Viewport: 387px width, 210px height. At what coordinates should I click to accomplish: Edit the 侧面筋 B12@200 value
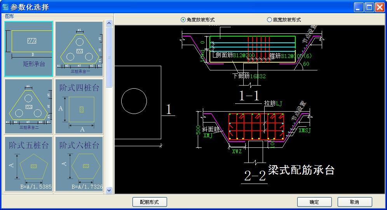pyautogui.click(x=244, y=55)
